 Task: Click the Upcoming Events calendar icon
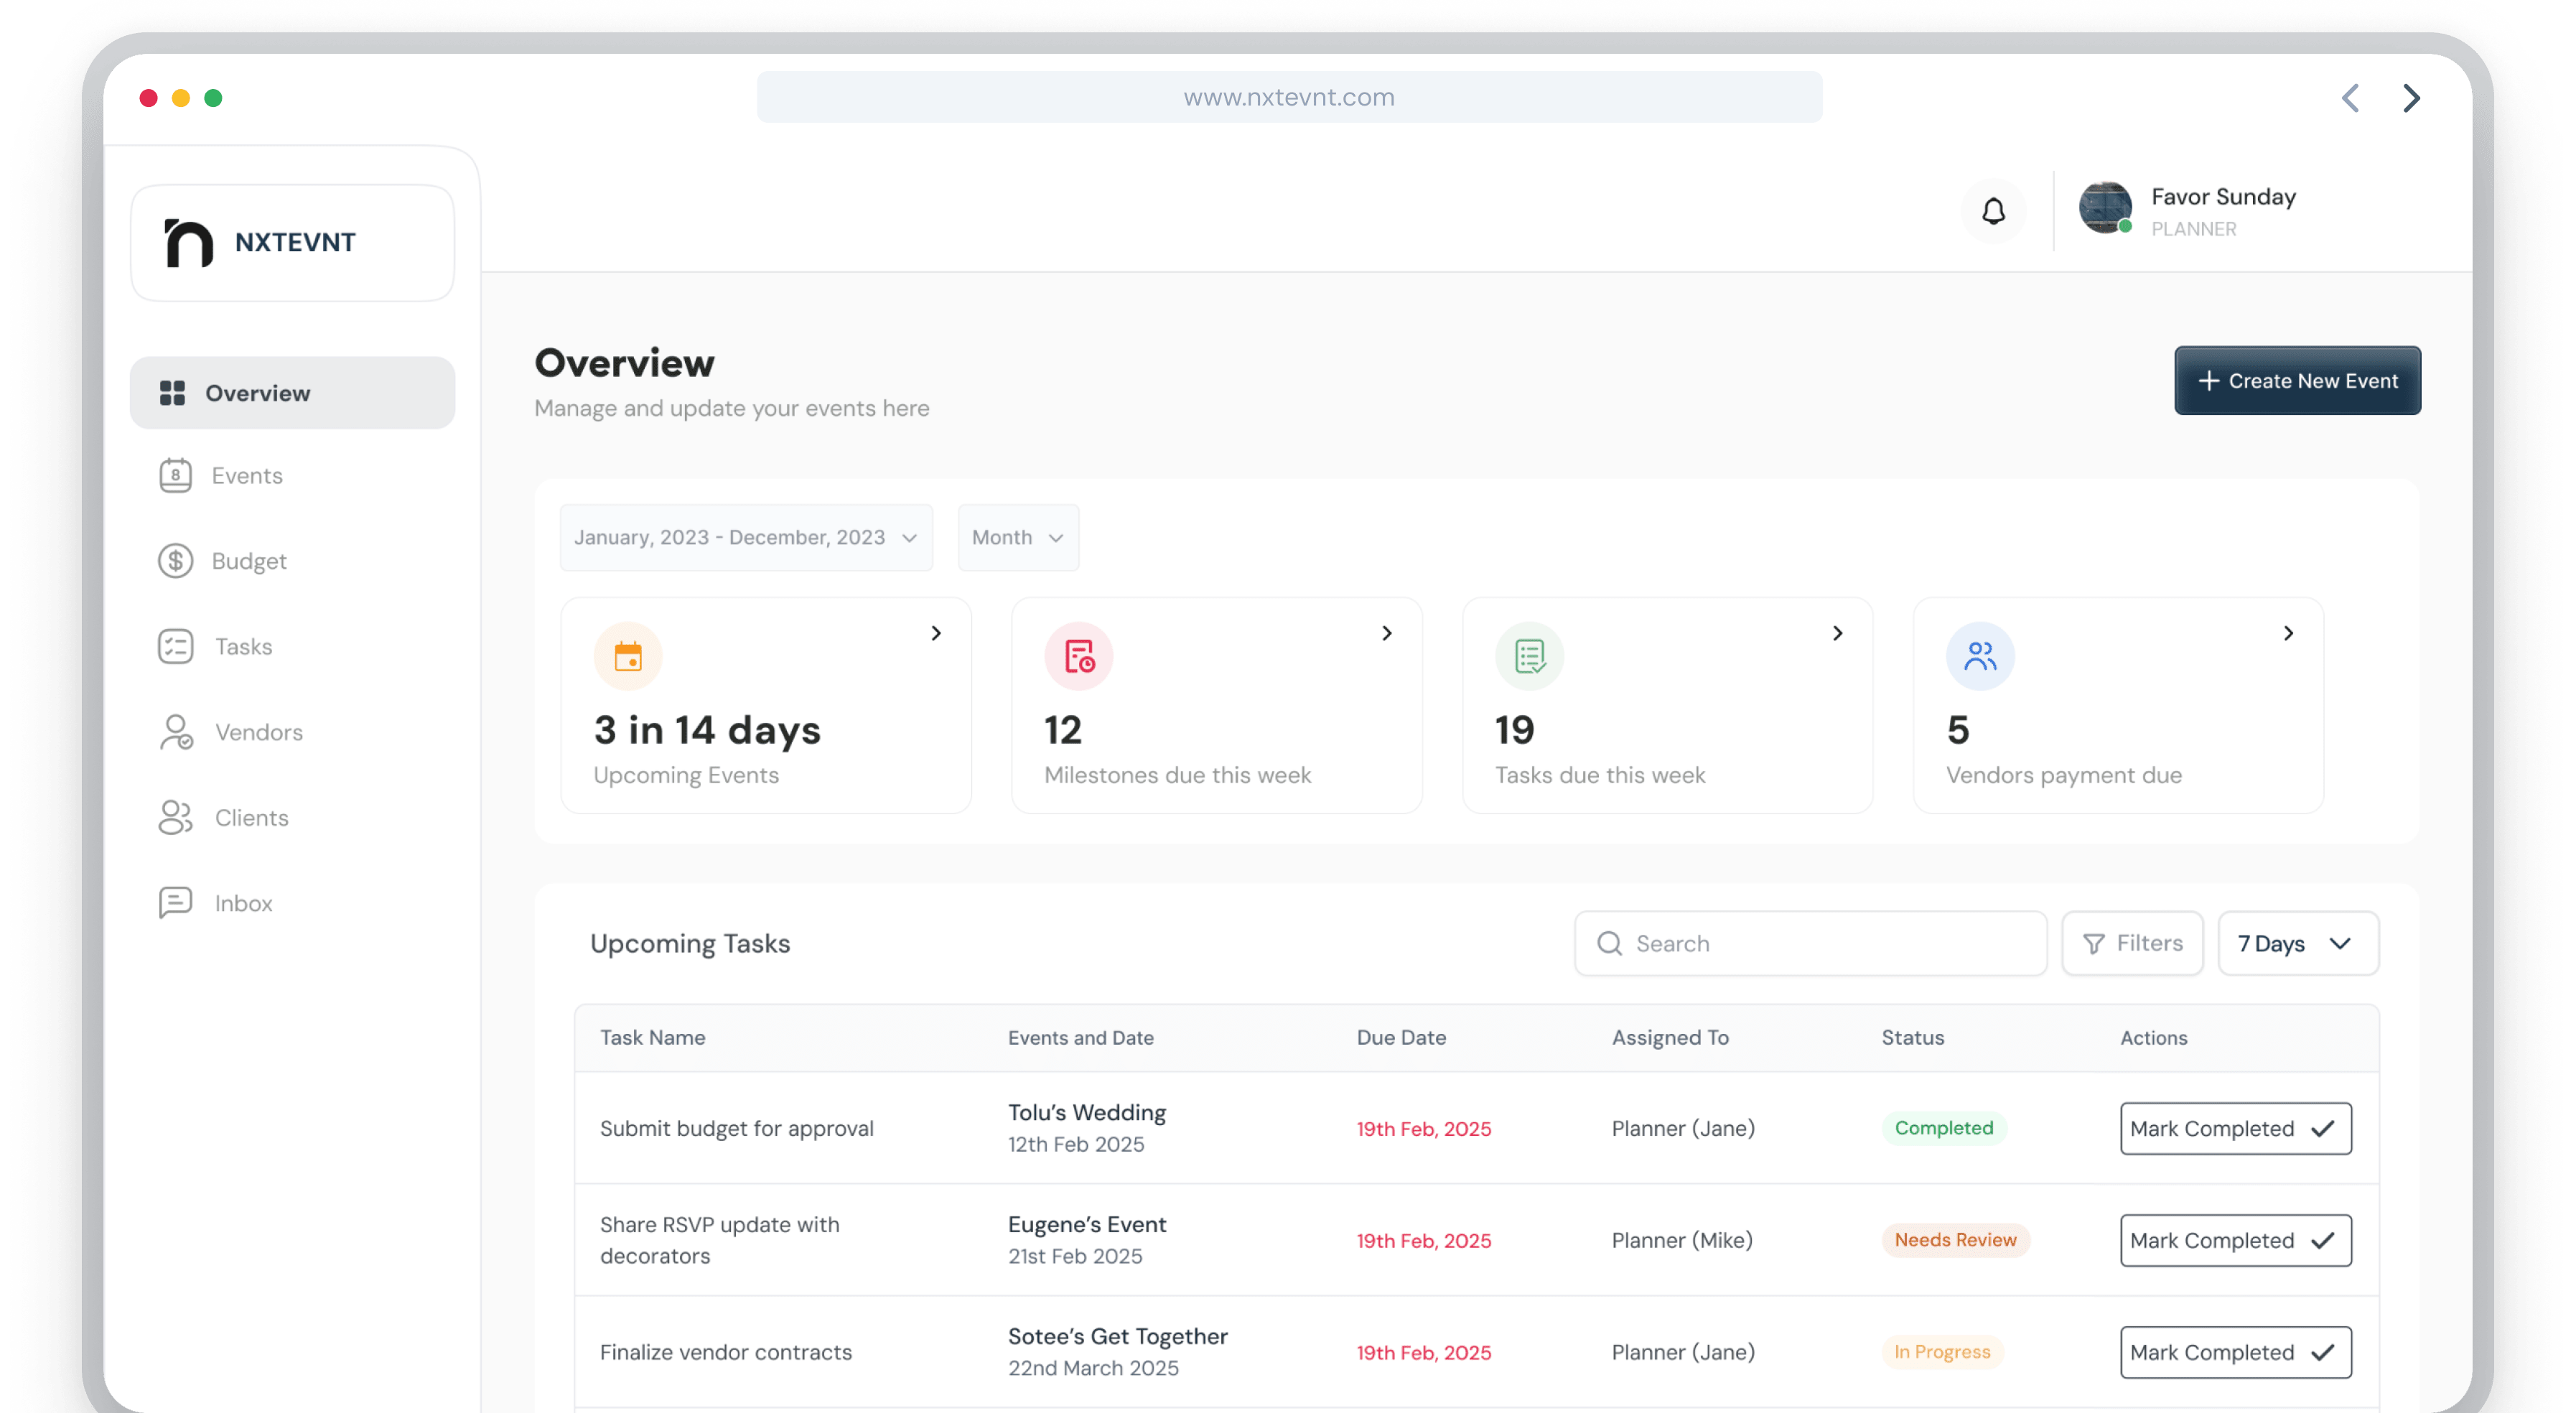(x=628, y=656)
